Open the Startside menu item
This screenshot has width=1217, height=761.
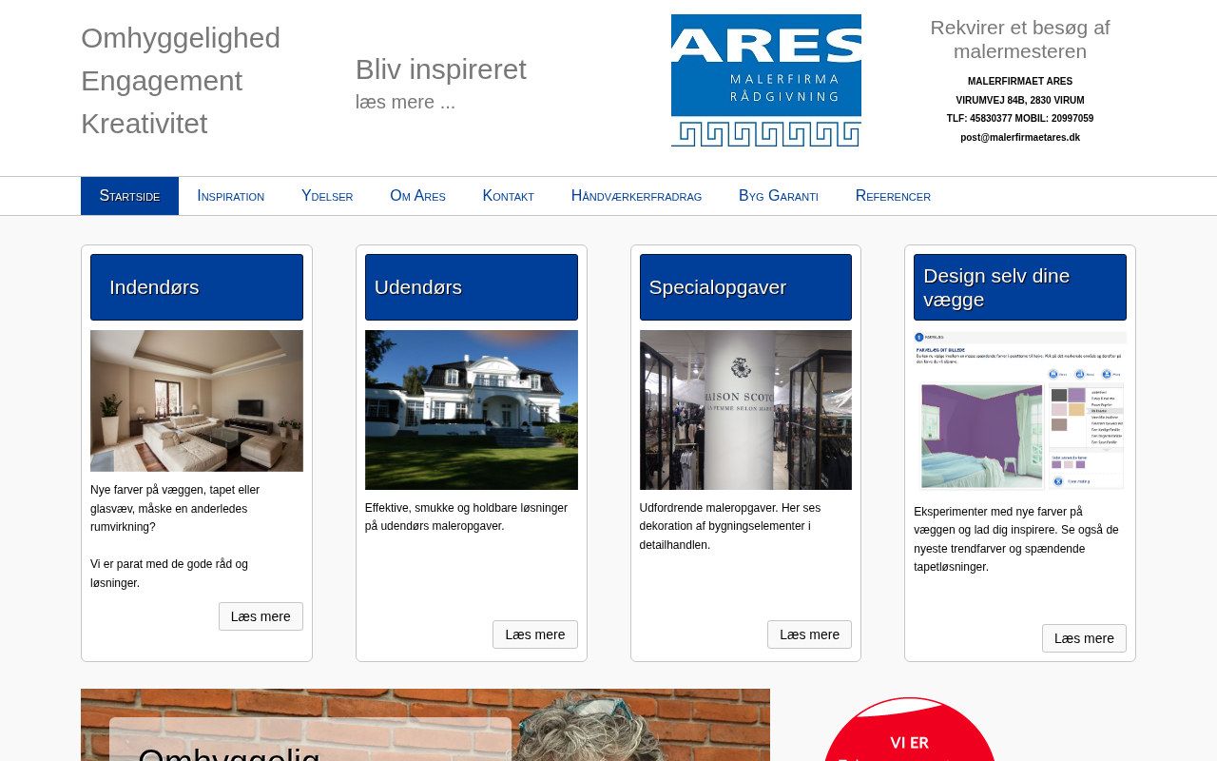(x=129, y=196)
